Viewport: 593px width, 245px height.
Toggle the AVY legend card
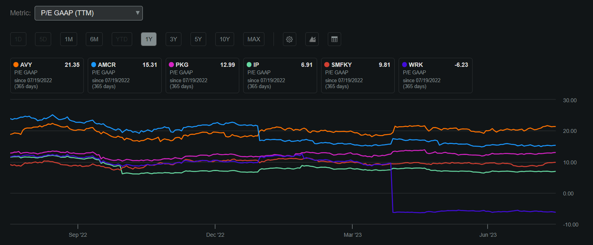(x=47, y=76)
